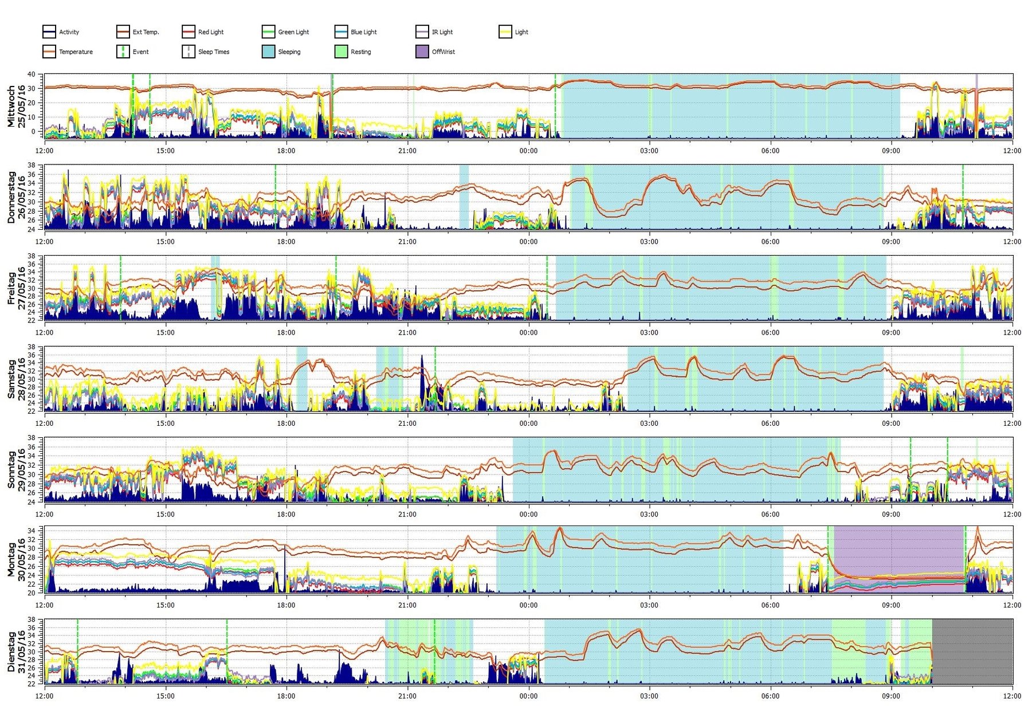
Task: Click the IR Light legend icon
Action: coord(422,32)
